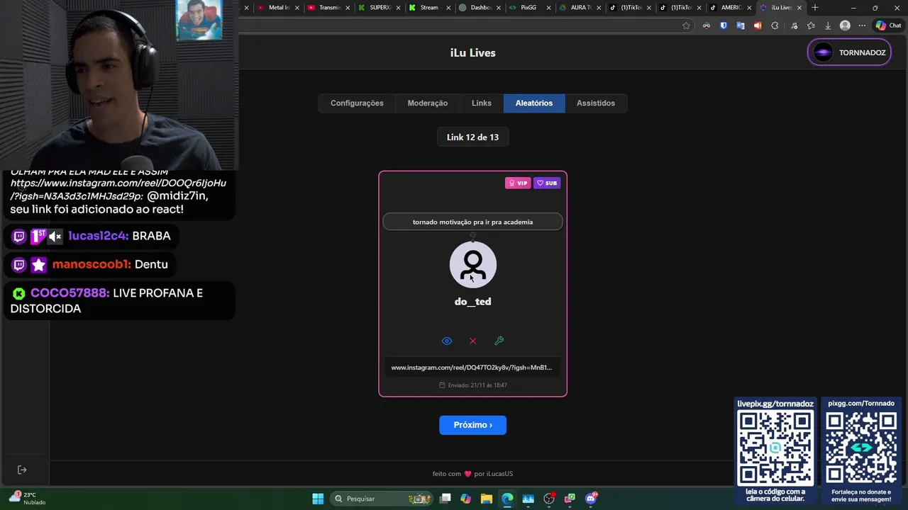This screenshot has width=908, height=510.
Task: Click the COCO57888 chat message
Action: click(x=119, y=300)
